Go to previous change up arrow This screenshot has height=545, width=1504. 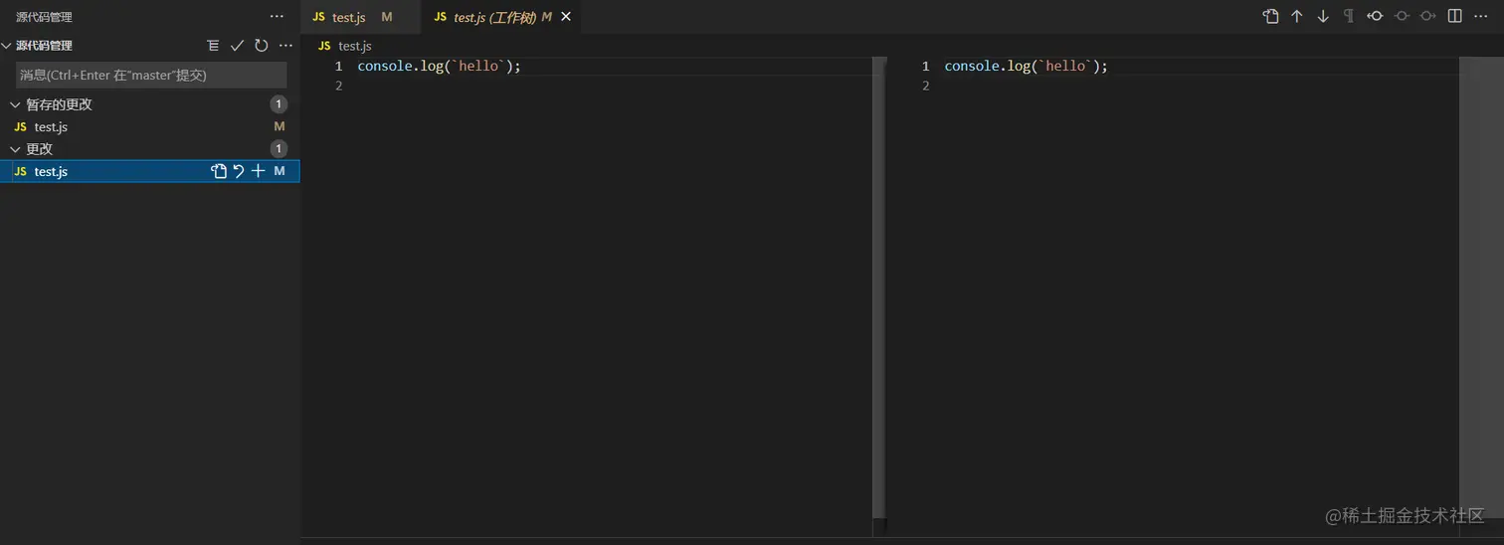1297,16
